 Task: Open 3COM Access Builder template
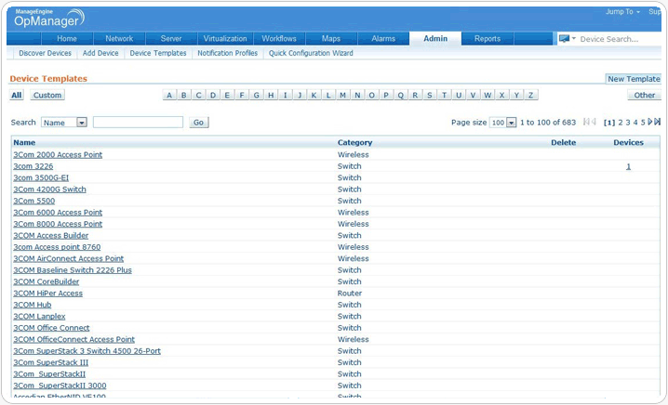point(50,235)
